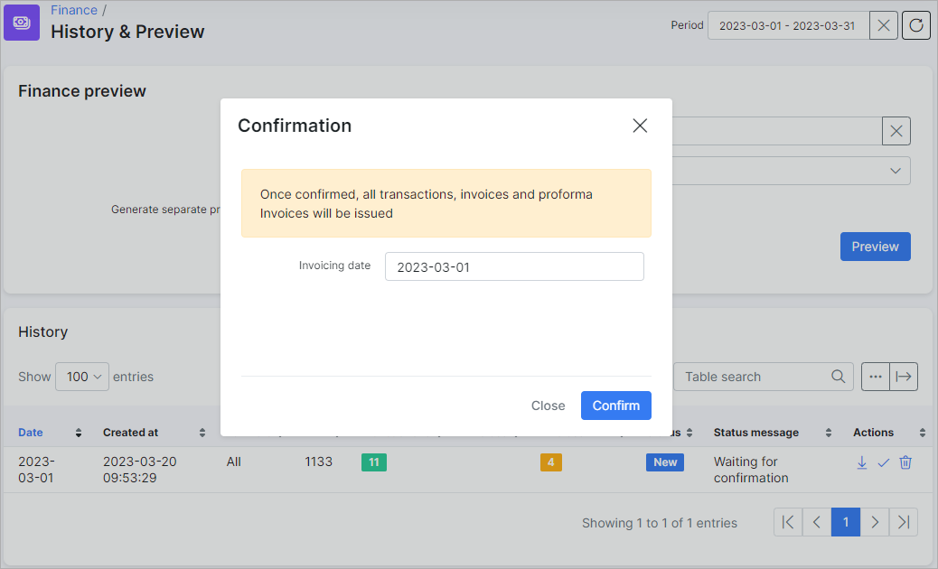The image size is (938, 569).
Task: Open the Finance breadcrumb link
Action: 73,10
